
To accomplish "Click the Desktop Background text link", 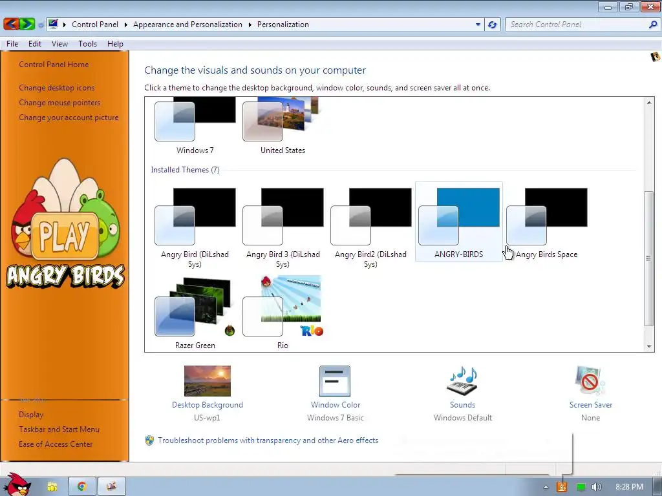I will tap(208, 405).
